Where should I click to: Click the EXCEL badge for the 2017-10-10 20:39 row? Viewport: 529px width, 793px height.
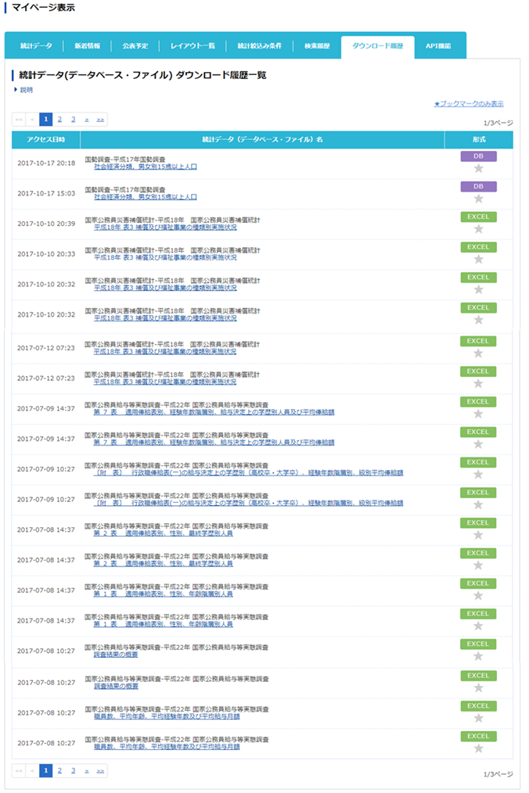478,217
